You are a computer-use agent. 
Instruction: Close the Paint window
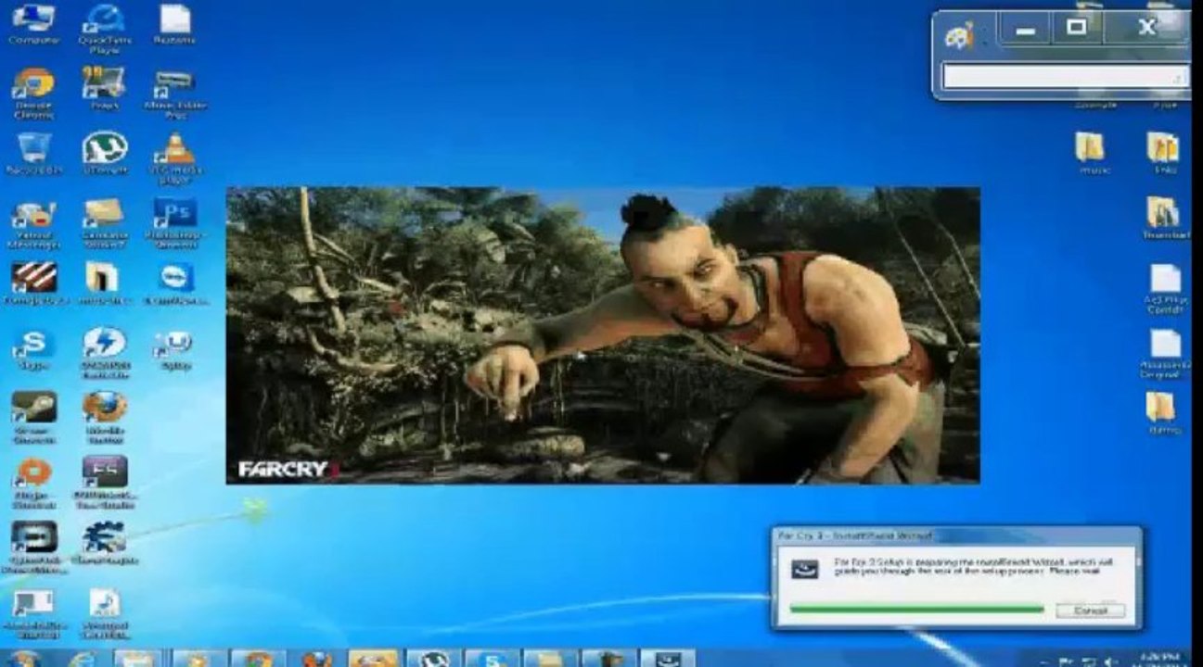(1146, 29)
